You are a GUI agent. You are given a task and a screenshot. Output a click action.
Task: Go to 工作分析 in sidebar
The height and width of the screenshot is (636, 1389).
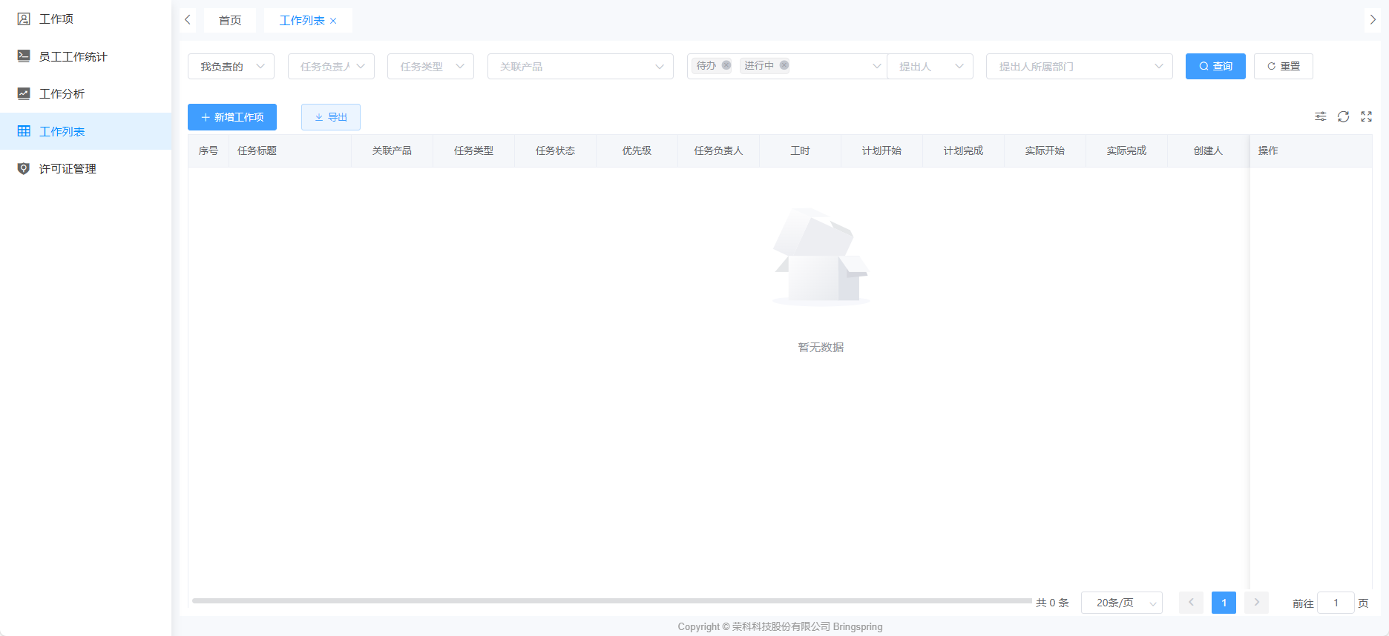point(62,94)
